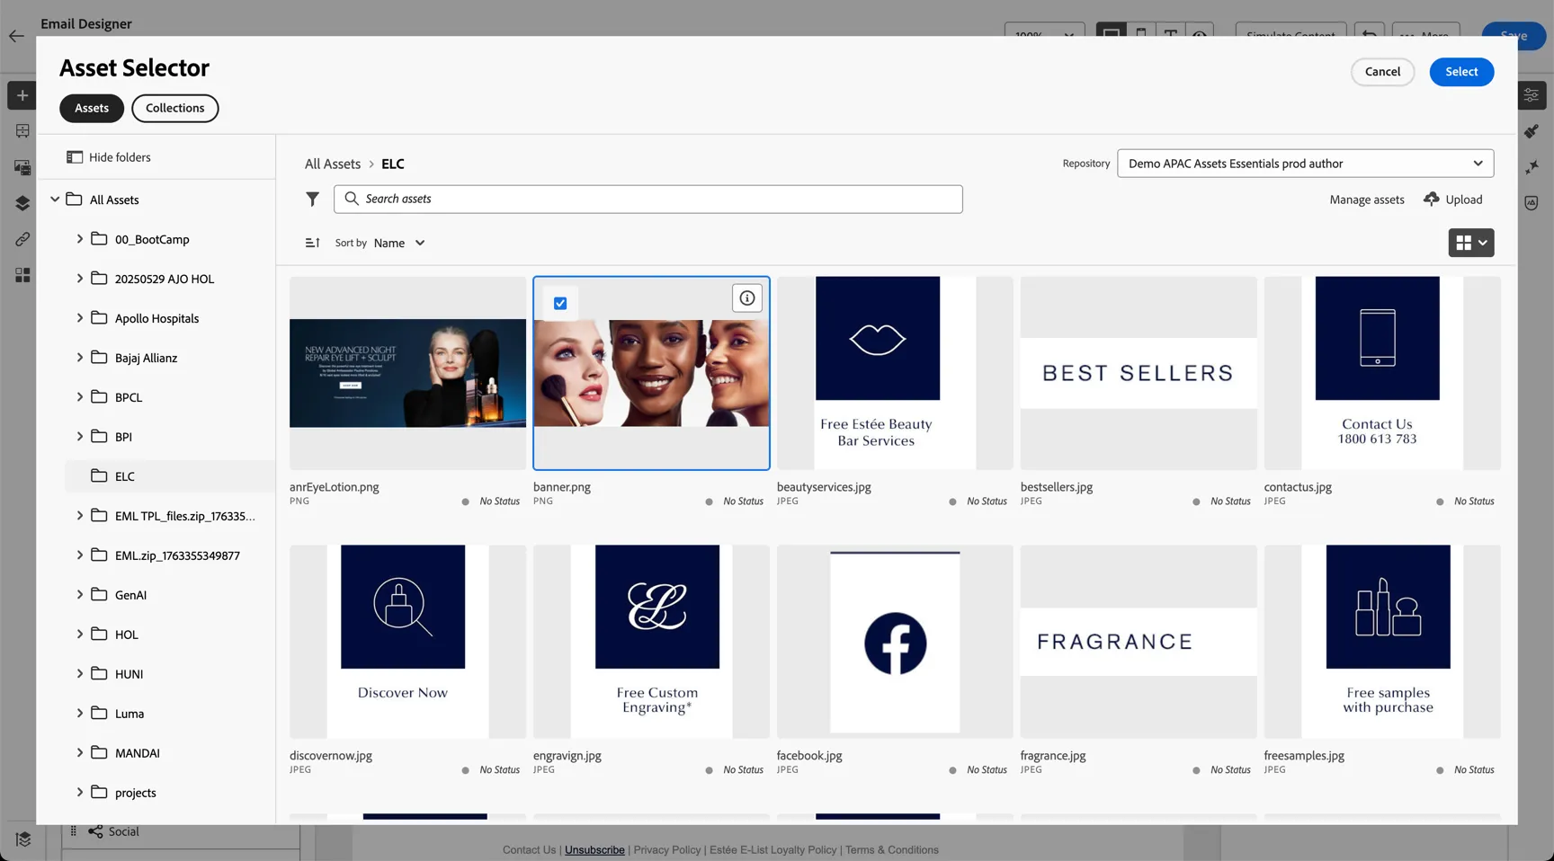
Task: Click the filter funnel icon
Action: pos(312,200)
